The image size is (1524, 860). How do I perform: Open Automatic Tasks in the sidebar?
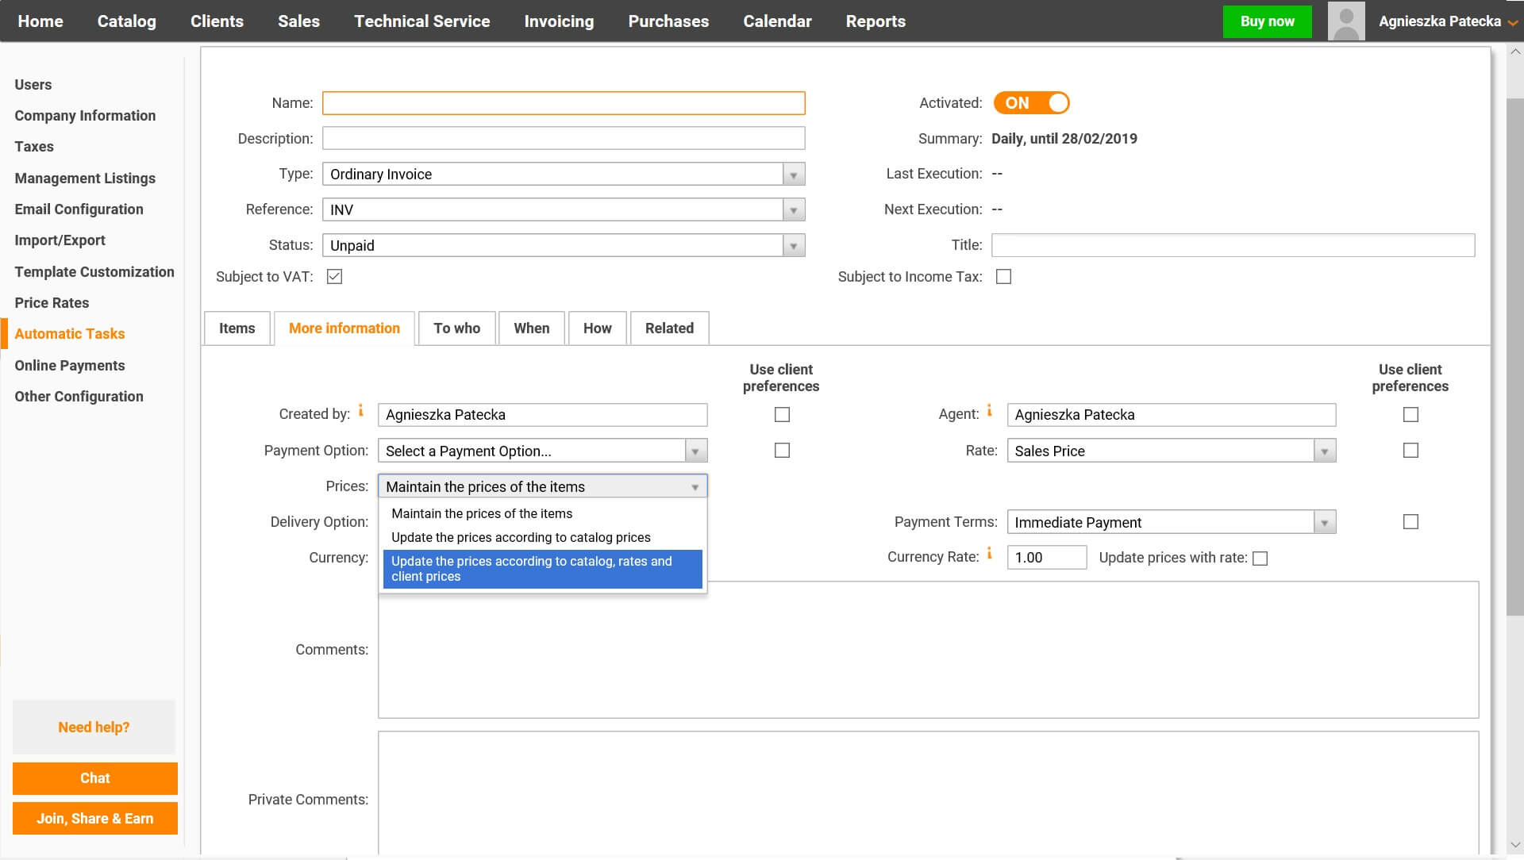click(70, 334)
